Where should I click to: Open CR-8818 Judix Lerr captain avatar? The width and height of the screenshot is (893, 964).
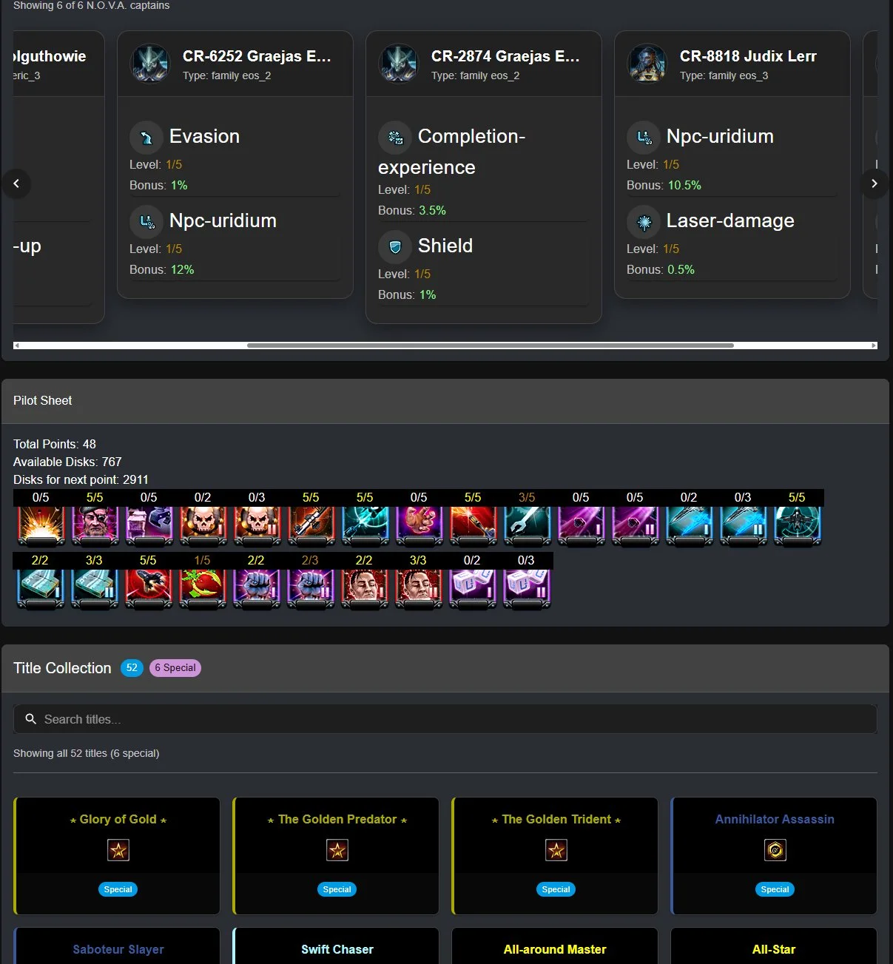(647, 64)
